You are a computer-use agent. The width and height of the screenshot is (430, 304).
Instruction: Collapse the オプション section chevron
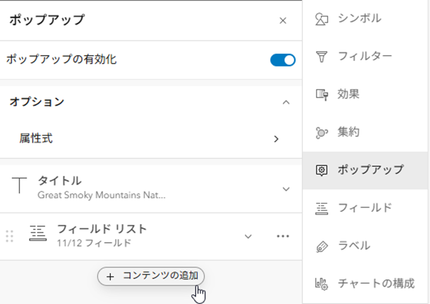click(x=287, y=102)
